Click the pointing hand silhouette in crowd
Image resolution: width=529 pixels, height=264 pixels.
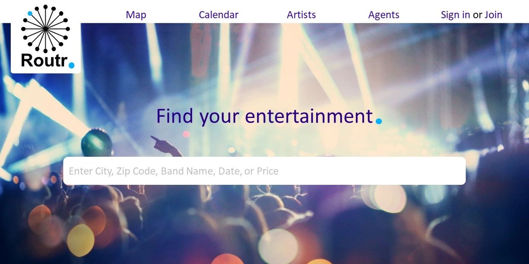[x=164, y=146]
